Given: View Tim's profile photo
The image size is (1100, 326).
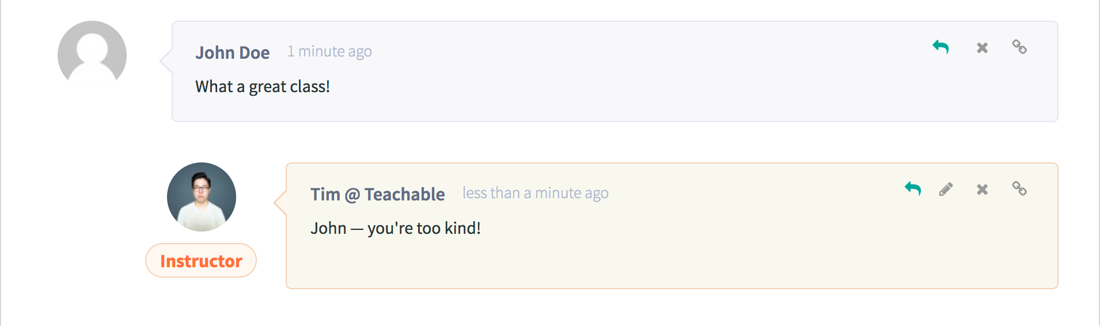Looking at the screenshot, I should click(x=202, y=197).
